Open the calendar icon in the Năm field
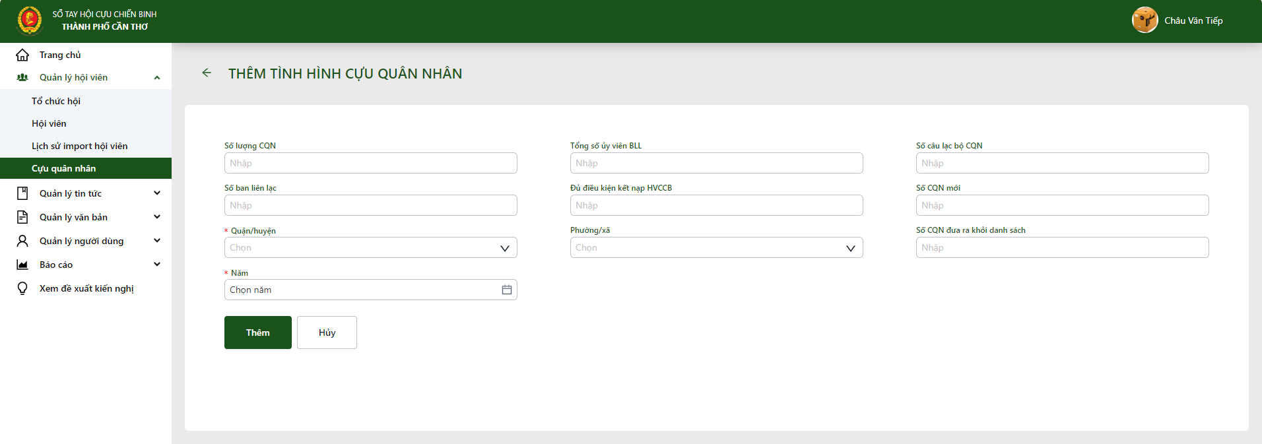Viewport: 1262px width, 444px height. (x=506, y=290)
